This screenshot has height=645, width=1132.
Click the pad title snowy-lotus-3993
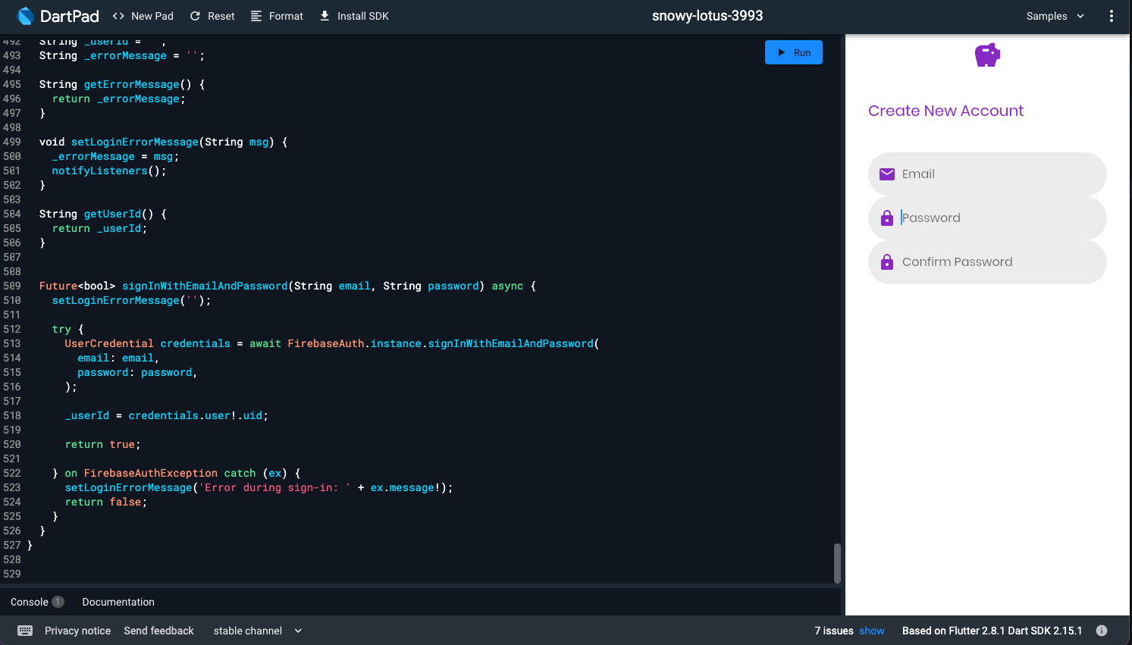(x=707, y=16)
